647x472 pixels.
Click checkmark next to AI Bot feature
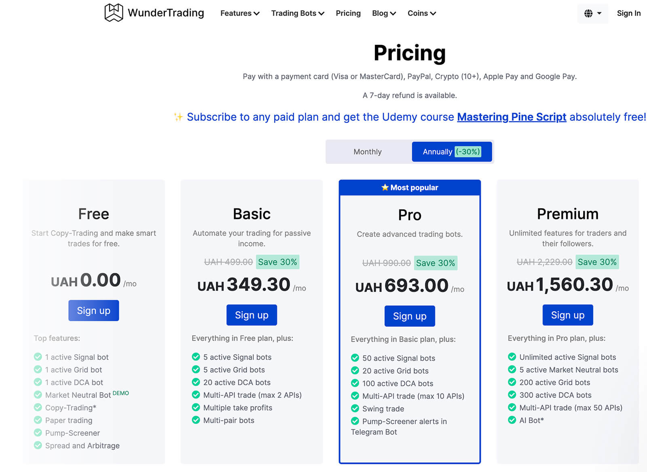coord(512,420)
